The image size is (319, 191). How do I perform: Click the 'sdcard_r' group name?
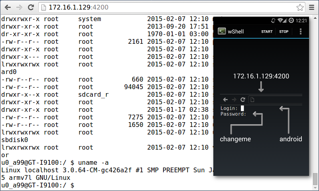tap(93, 95)
